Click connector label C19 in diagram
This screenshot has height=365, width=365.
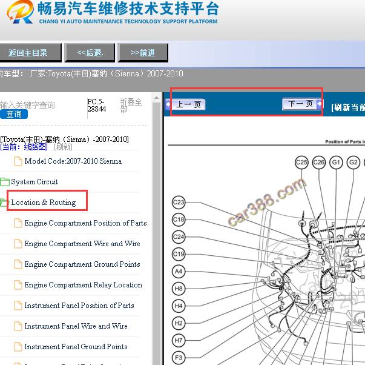[179, 254]
